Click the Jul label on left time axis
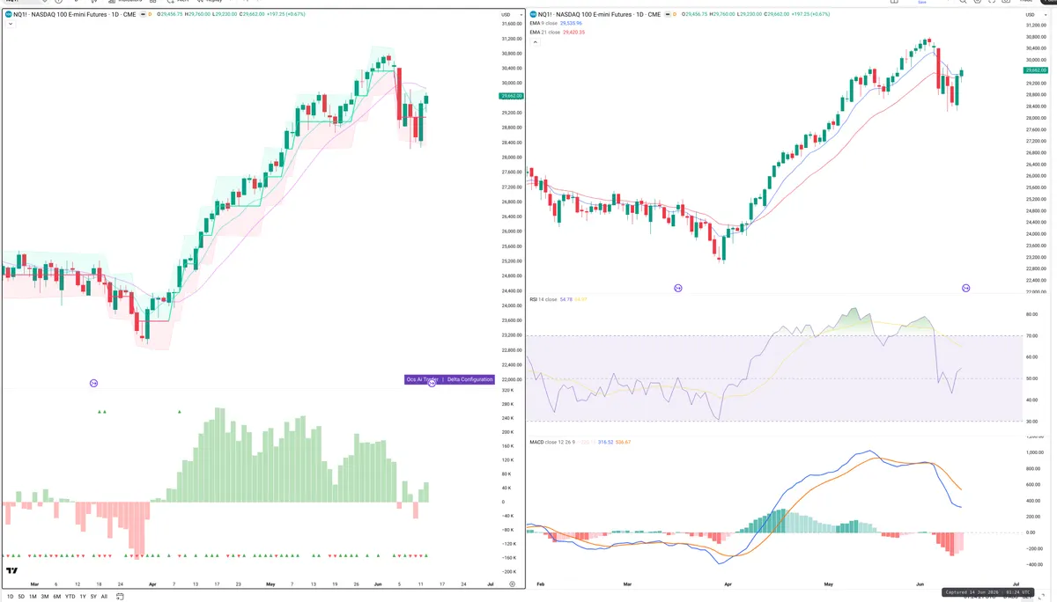 pyautogui.click(x=489, y=584)
